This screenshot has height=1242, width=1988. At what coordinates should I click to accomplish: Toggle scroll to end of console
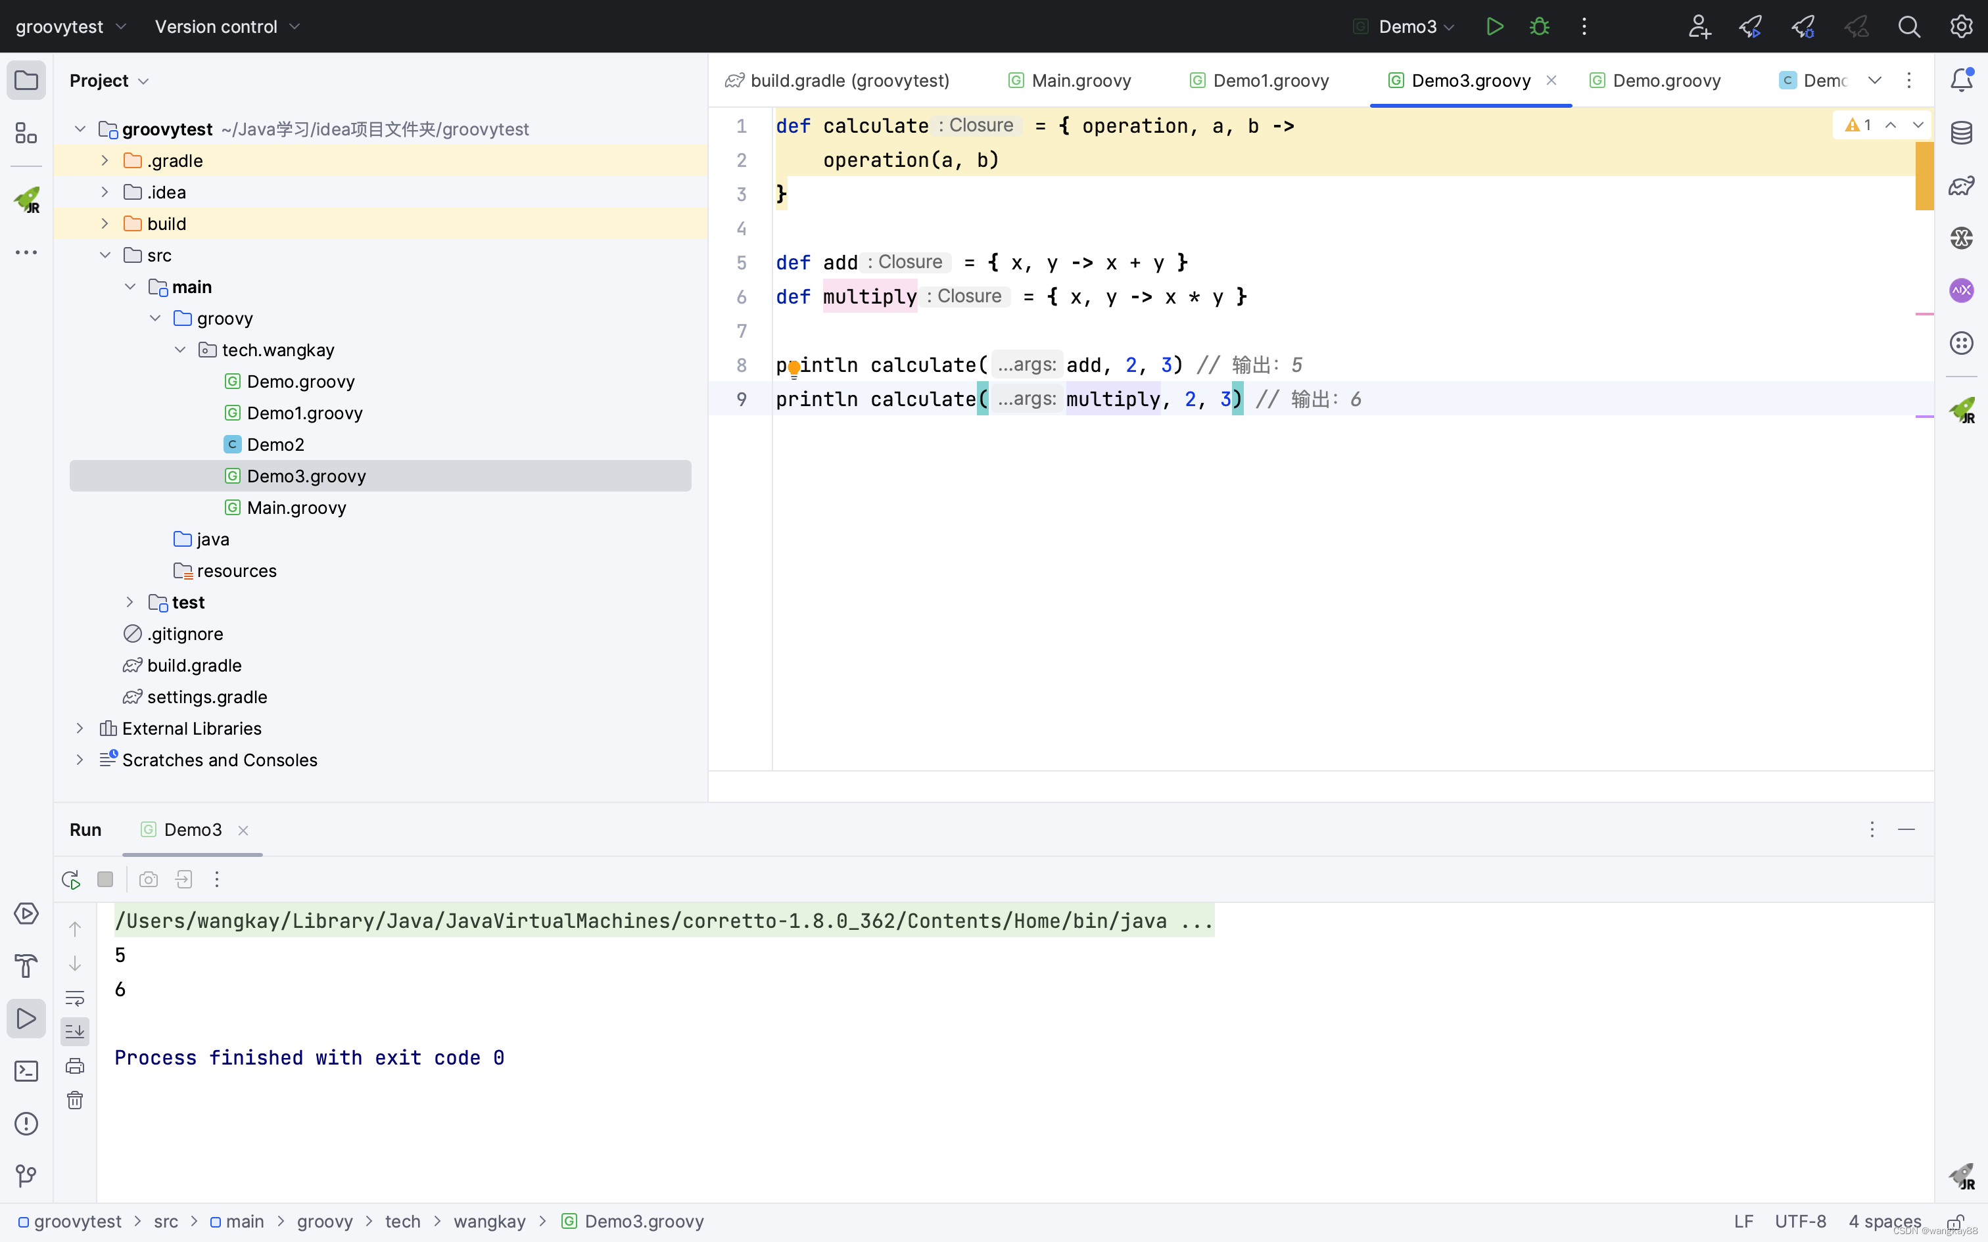(x=75, y=1032)
